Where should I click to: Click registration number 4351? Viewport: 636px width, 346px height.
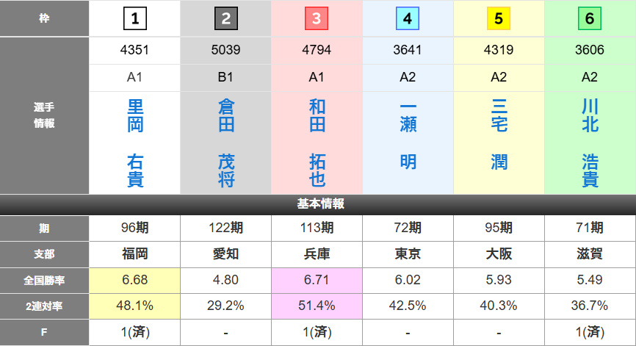(x=135, y=51)
